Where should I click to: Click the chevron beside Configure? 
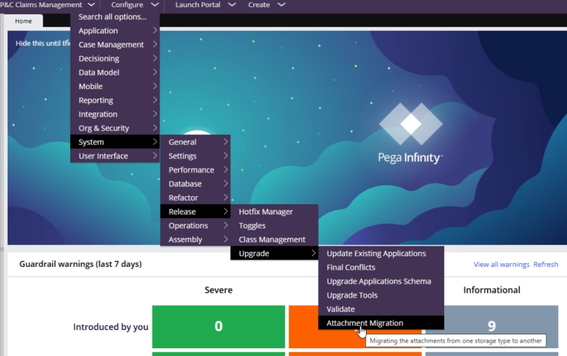point(155,4)
